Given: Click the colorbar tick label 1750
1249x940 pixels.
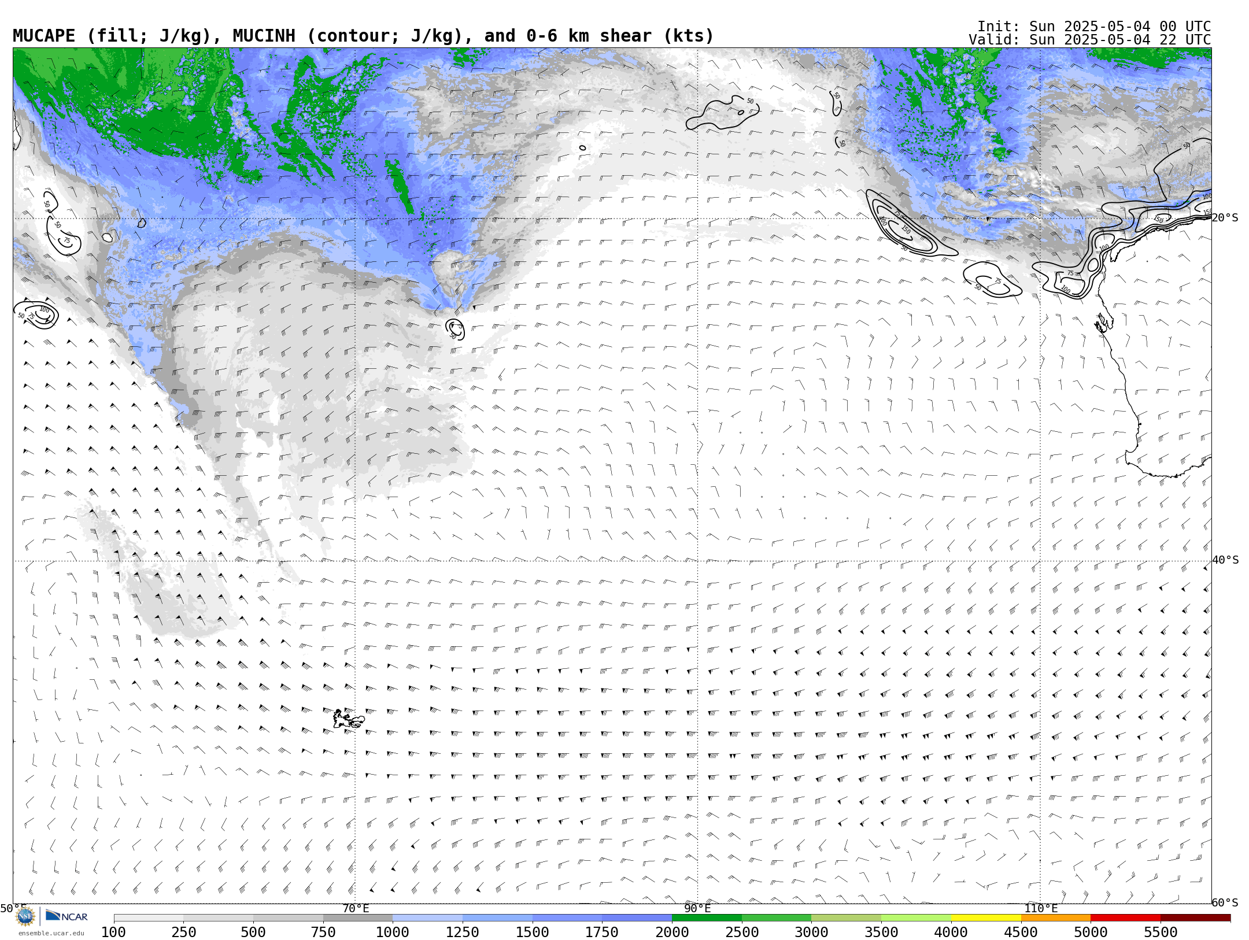Looking at the screenshot, I should [x=603, y=932].
